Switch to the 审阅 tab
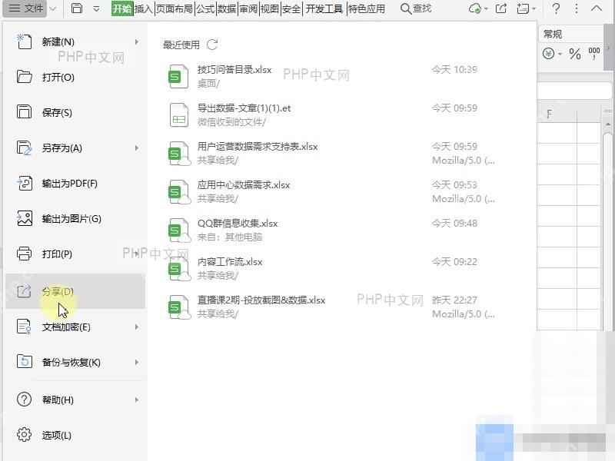The height and width of the screenshot is (461, 615). (248, 8)
